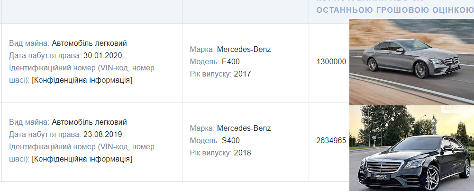The height and width of the screenshot is (196, 474).
Task: Click first row's Конфіденційна інформація text
Action: (82, 80)
